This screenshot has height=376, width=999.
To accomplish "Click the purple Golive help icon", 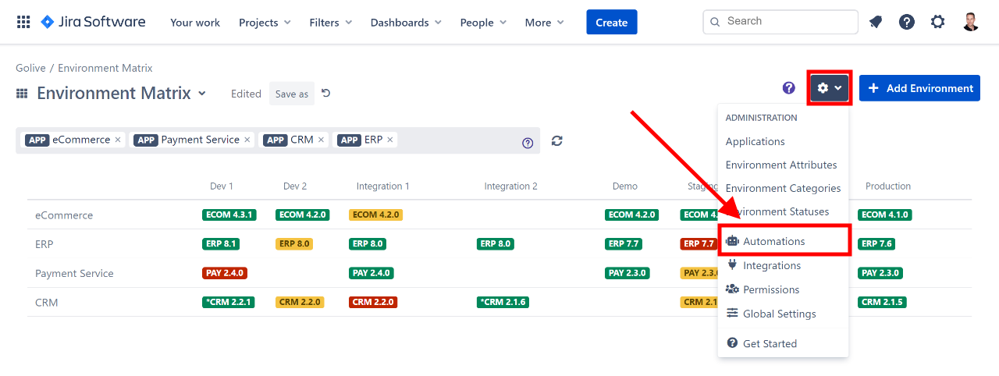I will click(x=789, y=88).
